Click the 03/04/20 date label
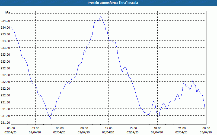 coord(206,132)
